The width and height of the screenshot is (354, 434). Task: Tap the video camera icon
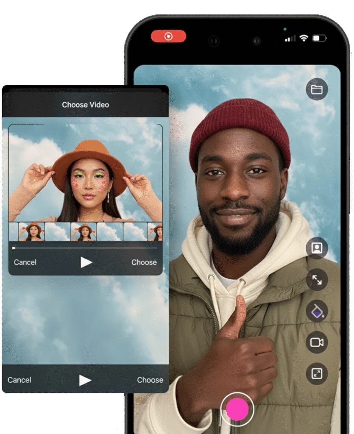(x=317, y=342)
